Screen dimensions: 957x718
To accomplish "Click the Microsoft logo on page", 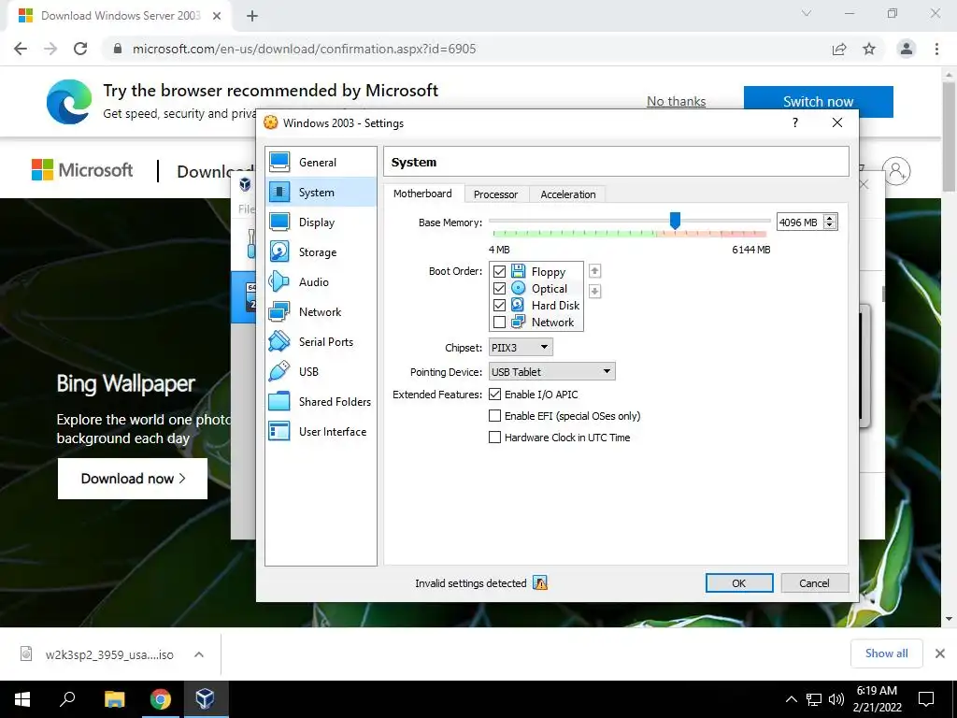I will 82,170.
